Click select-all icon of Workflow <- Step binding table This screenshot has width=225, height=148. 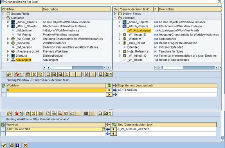[3, 125]
